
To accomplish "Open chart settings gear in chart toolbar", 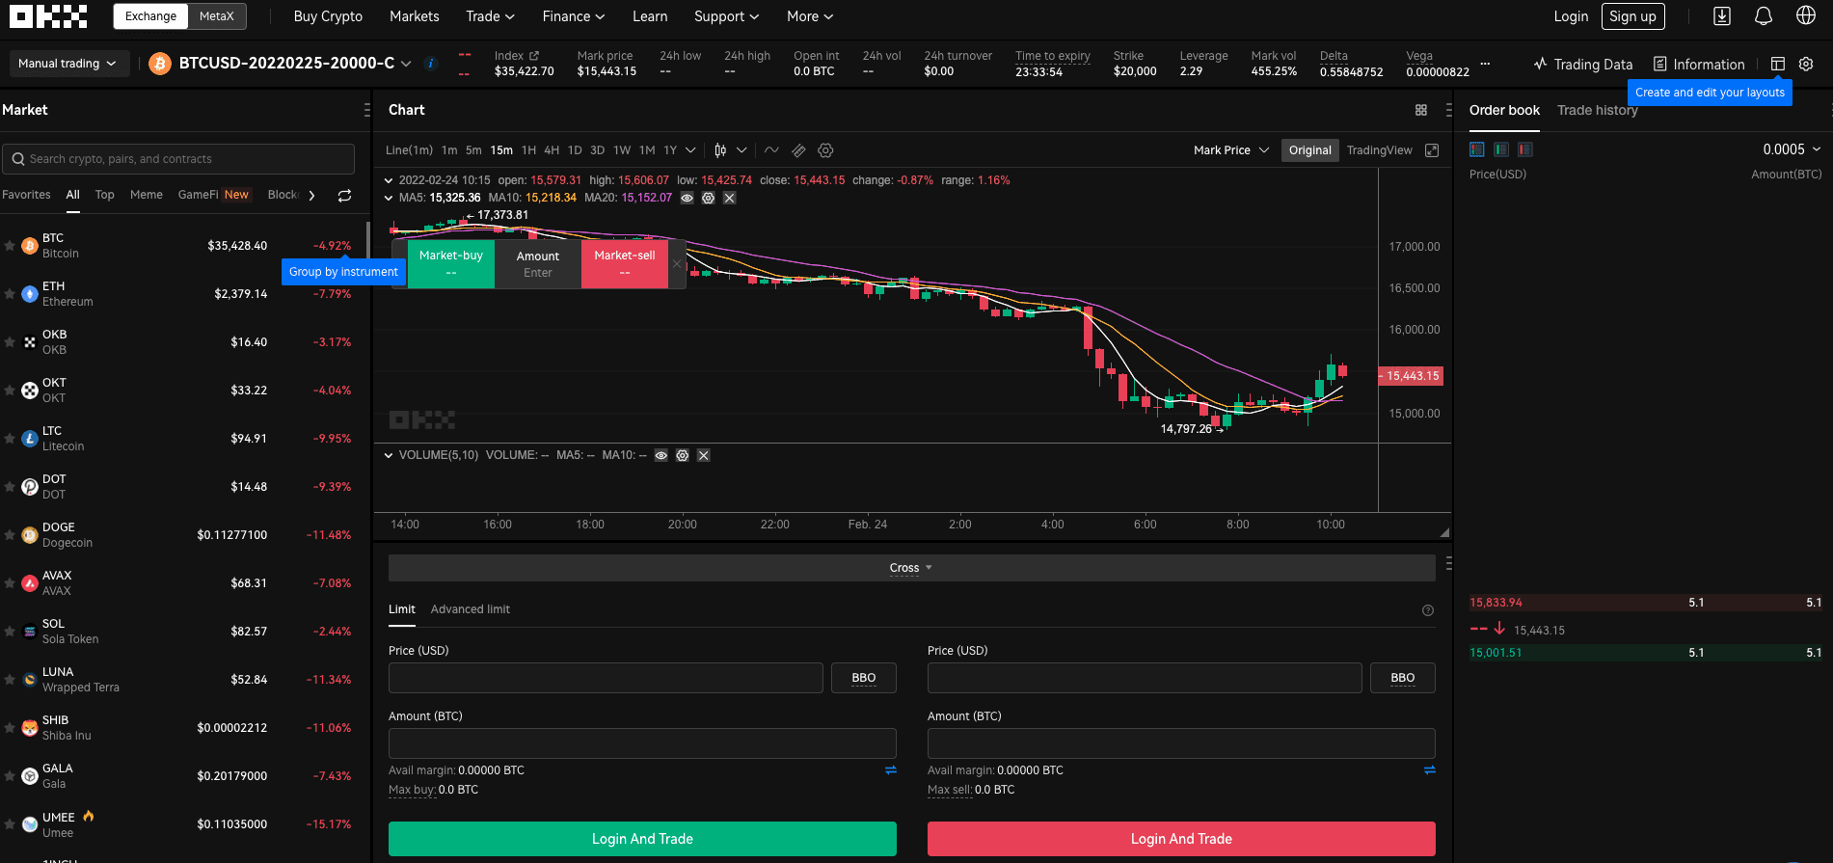I will 825,150.
